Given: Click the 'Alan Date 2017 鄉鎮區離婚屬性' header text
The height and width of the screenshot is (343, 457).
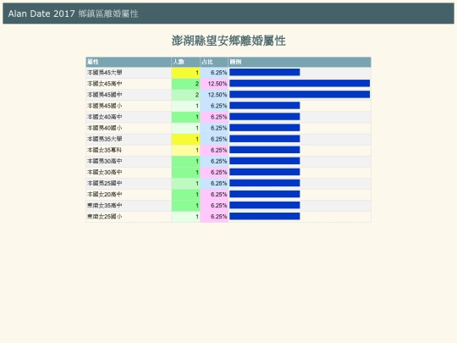Looking at the screenshot, I should (73, 14).
